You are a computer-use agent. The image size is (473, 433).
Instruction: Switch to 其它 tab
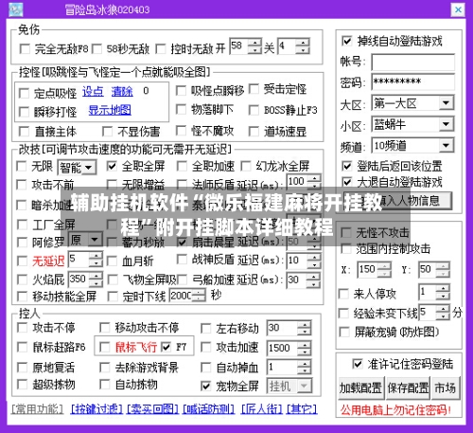pos(302,409)
